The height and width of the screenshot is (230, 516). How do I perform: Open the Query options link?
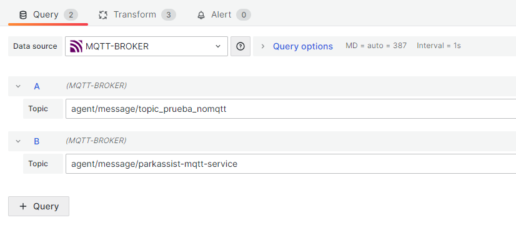pyautogui.click(x=303, y=46)
